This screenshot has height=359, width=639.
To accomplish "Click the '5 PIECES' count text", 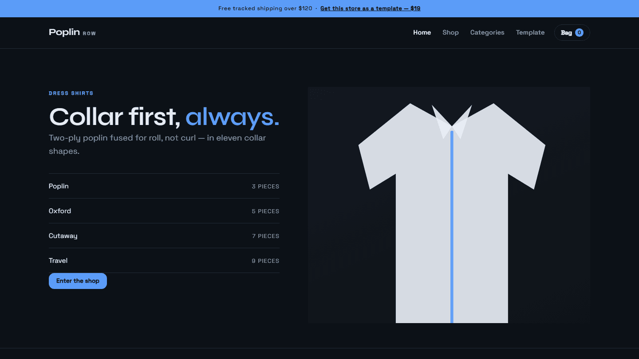I will pos(265,211).
